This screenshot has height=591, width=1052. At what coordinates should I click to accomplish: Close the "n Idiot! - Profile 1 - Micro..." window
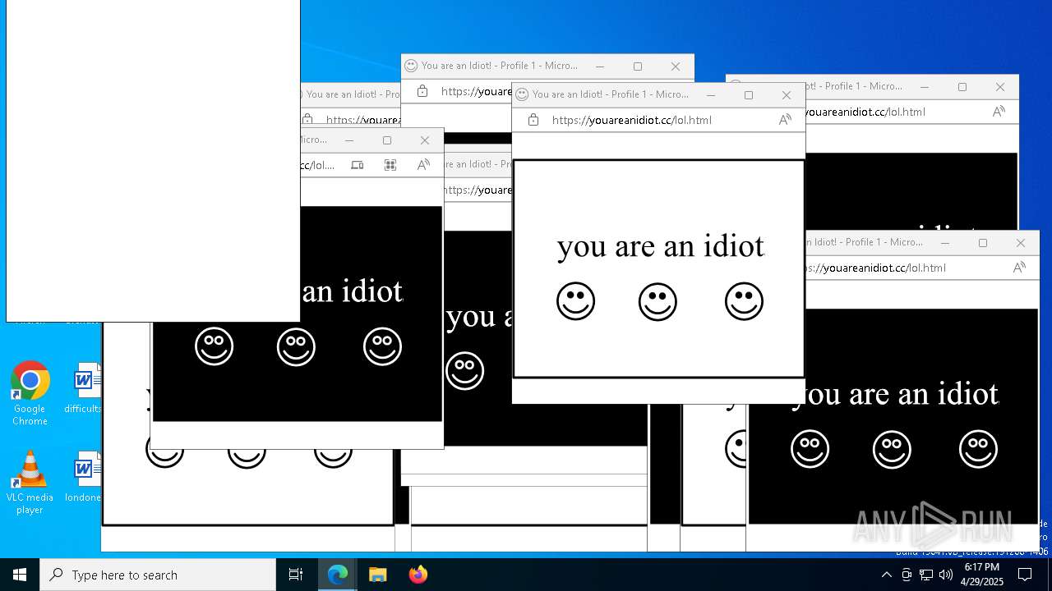(x=1020, y=242)
